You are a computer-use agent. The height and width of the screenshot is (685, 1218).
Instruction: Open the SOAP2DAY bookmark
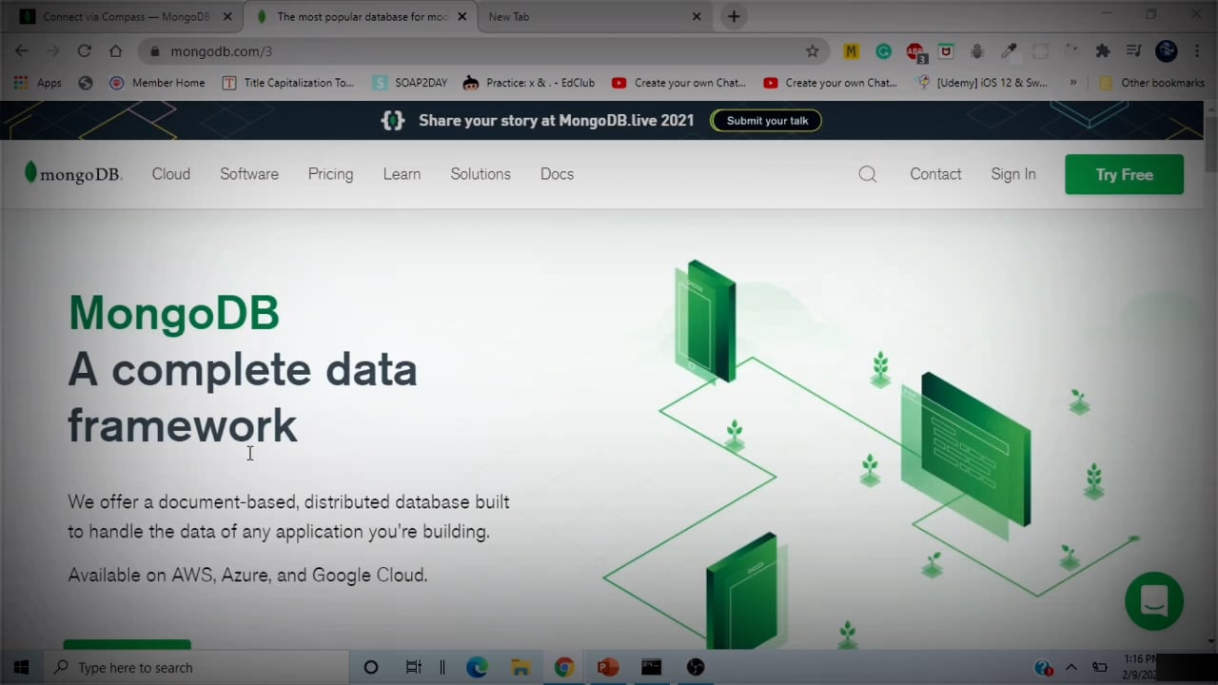[x=410, y=83]
